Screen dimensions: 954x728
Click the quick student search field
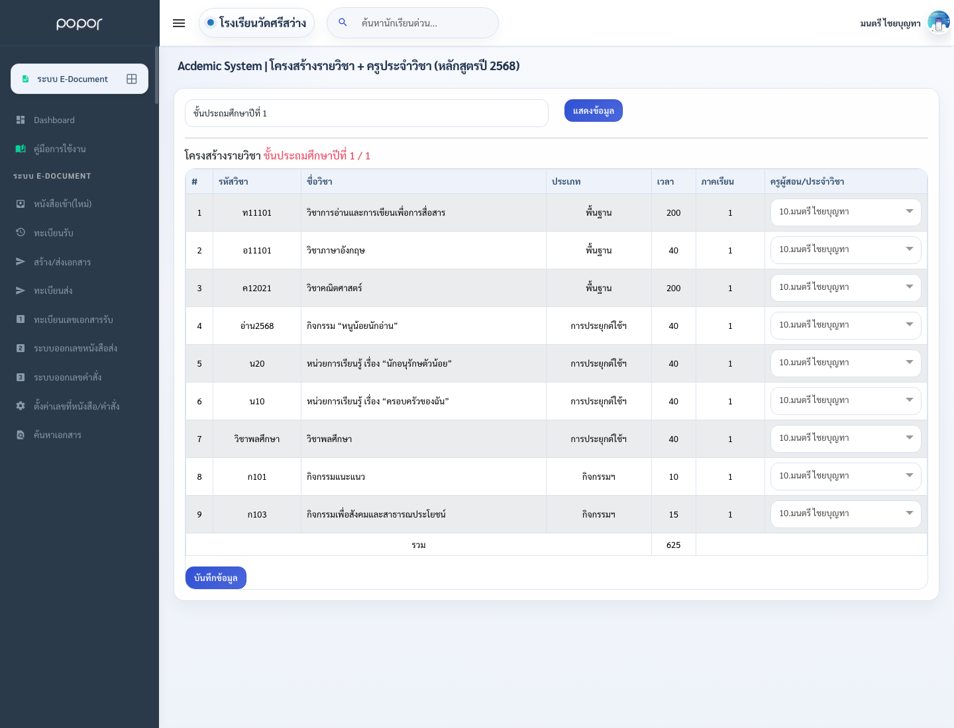click(x=413, y=23)
